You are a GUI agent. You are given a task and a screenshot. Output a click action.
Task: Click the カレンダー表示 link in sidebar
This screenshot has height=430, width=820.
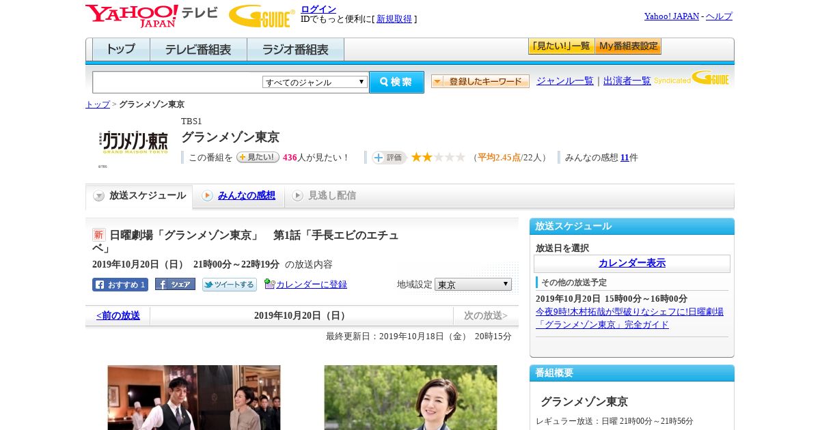coord(632,263)
